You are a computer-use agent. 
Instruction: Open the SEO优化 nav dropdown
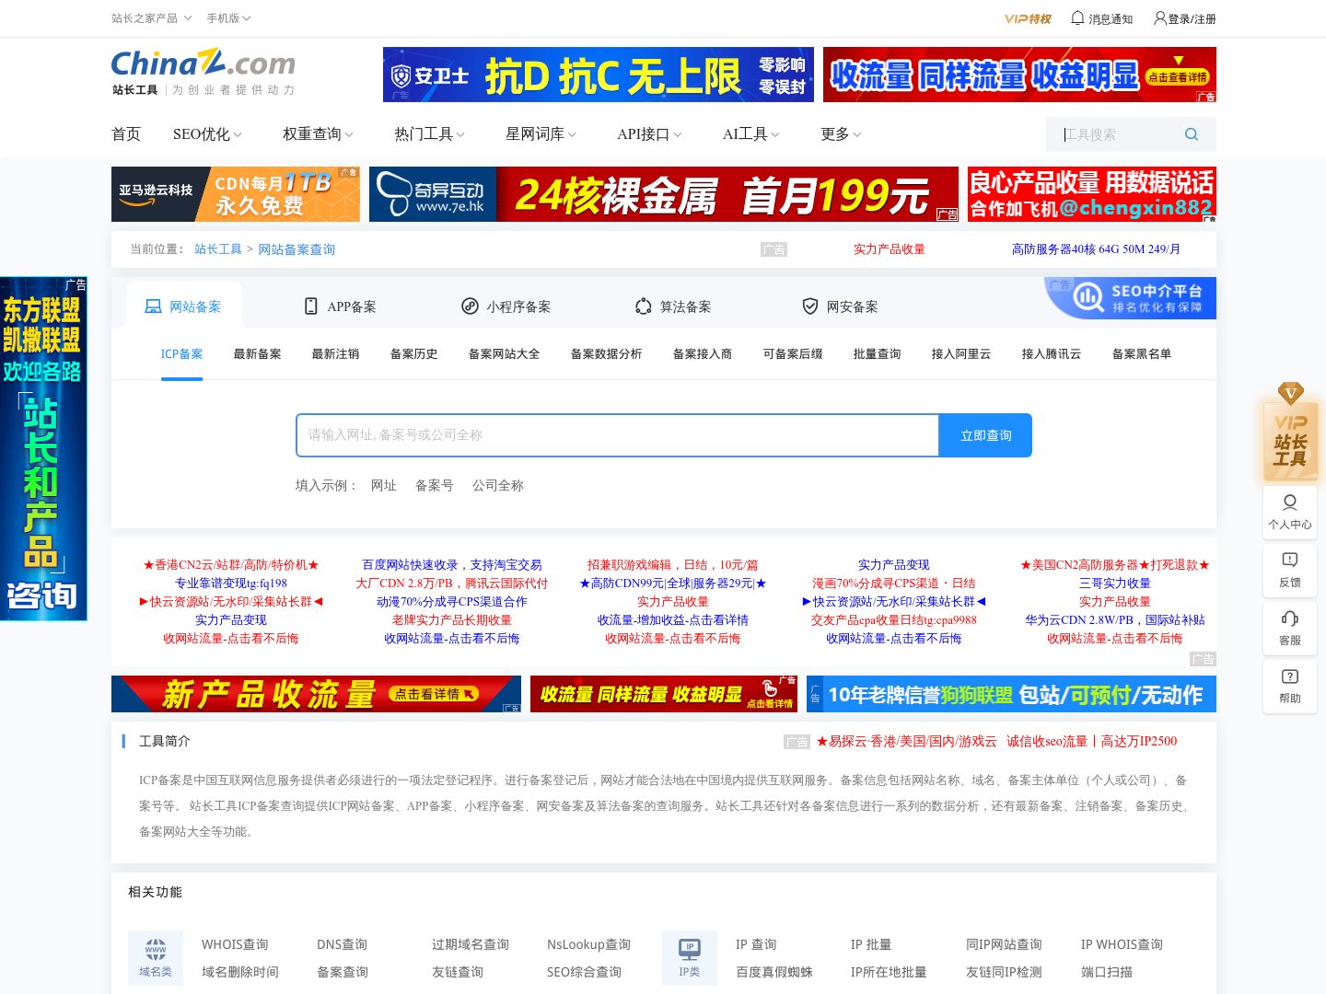(207, 134)
